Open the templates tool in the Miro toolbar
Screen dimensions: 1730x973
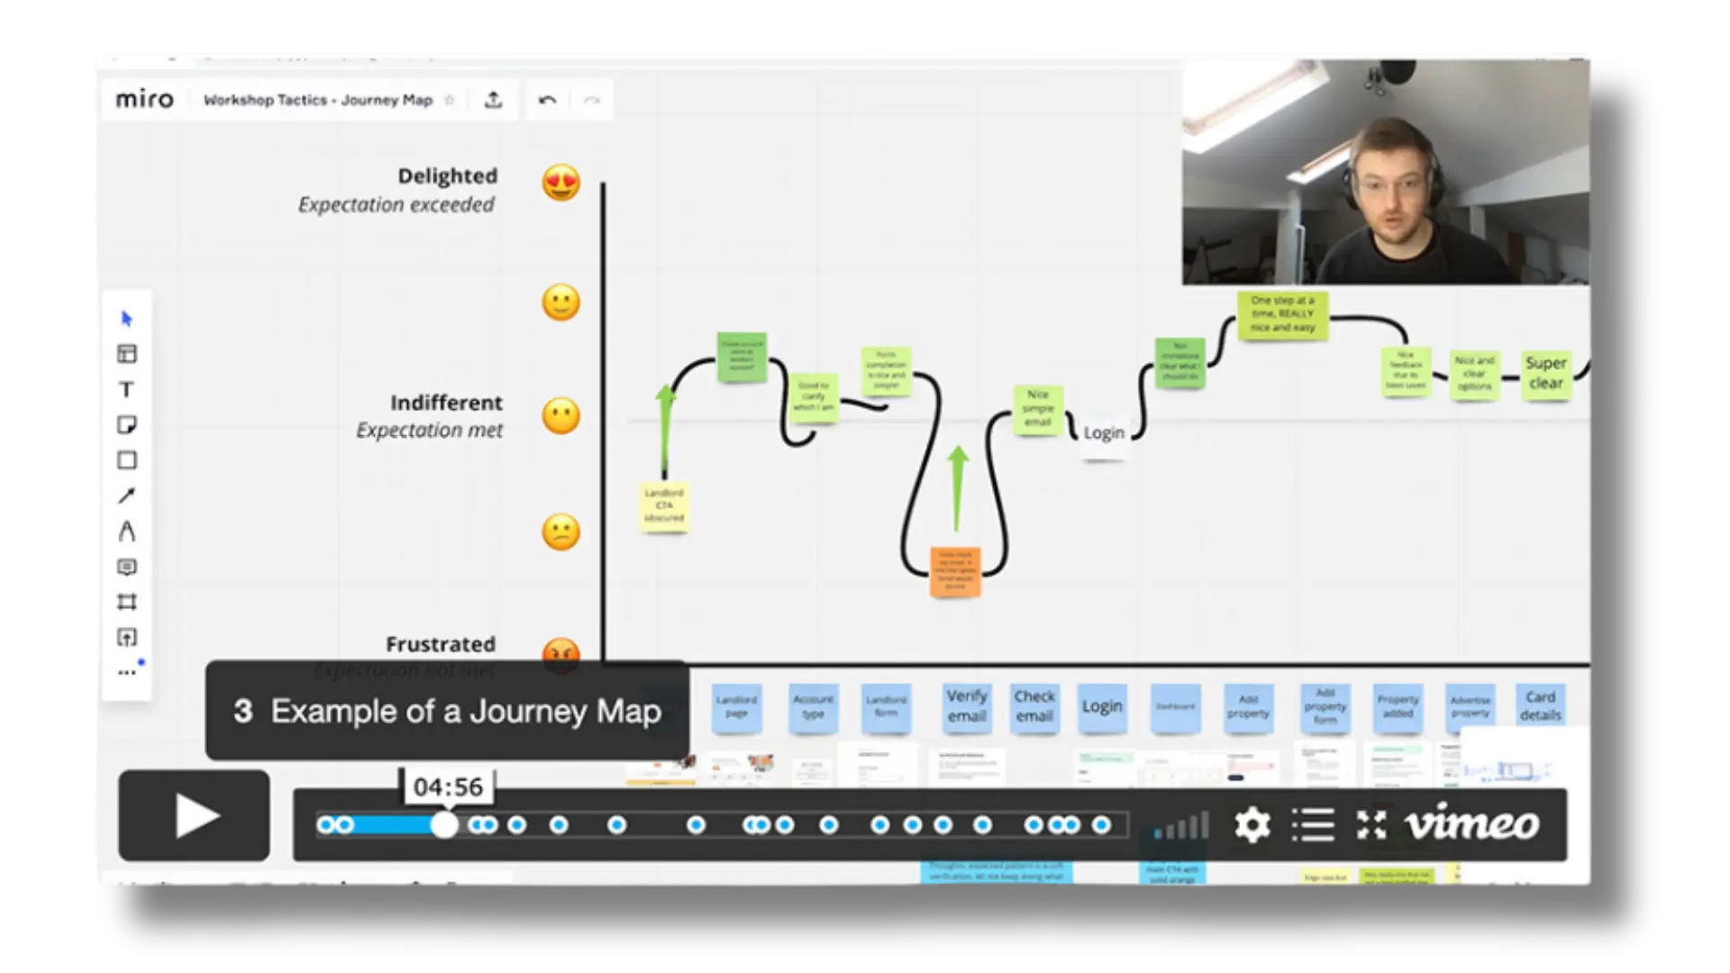[x=127, y=354]
